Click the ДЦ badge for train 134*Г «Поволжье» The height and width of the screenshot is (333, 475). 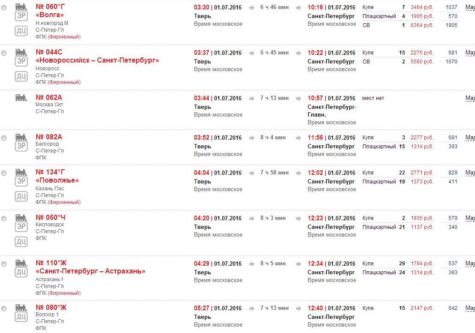tap(21, 196)
